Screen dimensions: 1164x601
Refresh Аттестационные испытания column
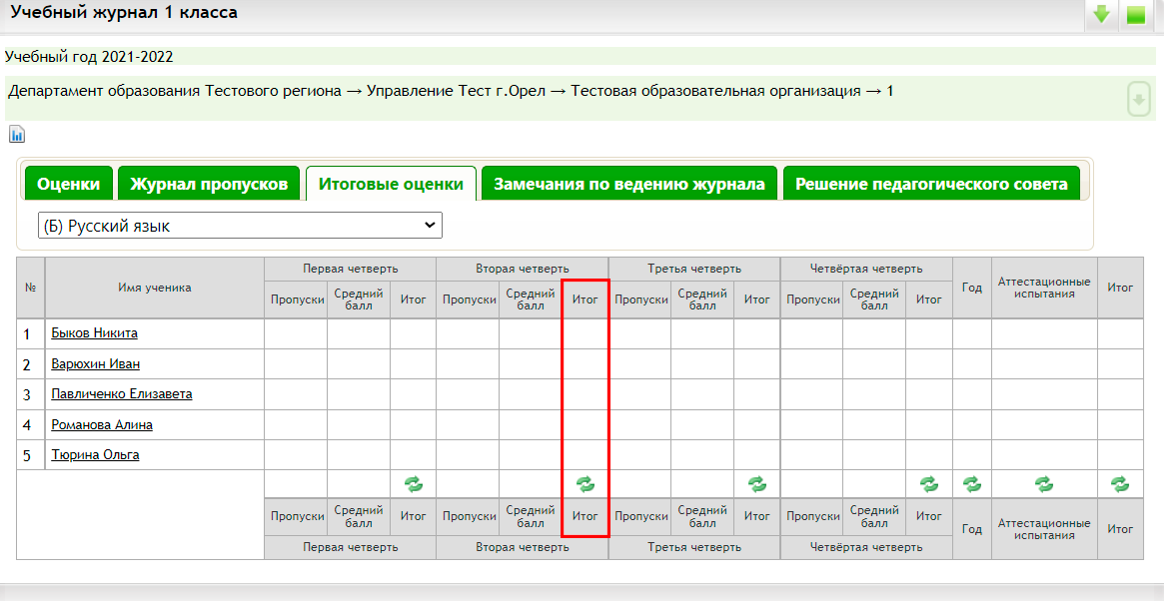(1044, 484)
